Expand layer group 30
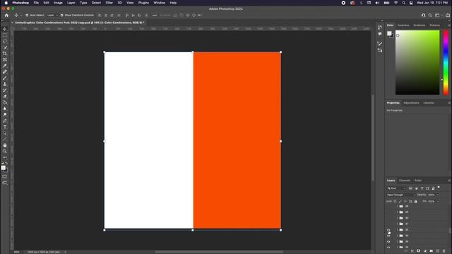 click(397, 218)
